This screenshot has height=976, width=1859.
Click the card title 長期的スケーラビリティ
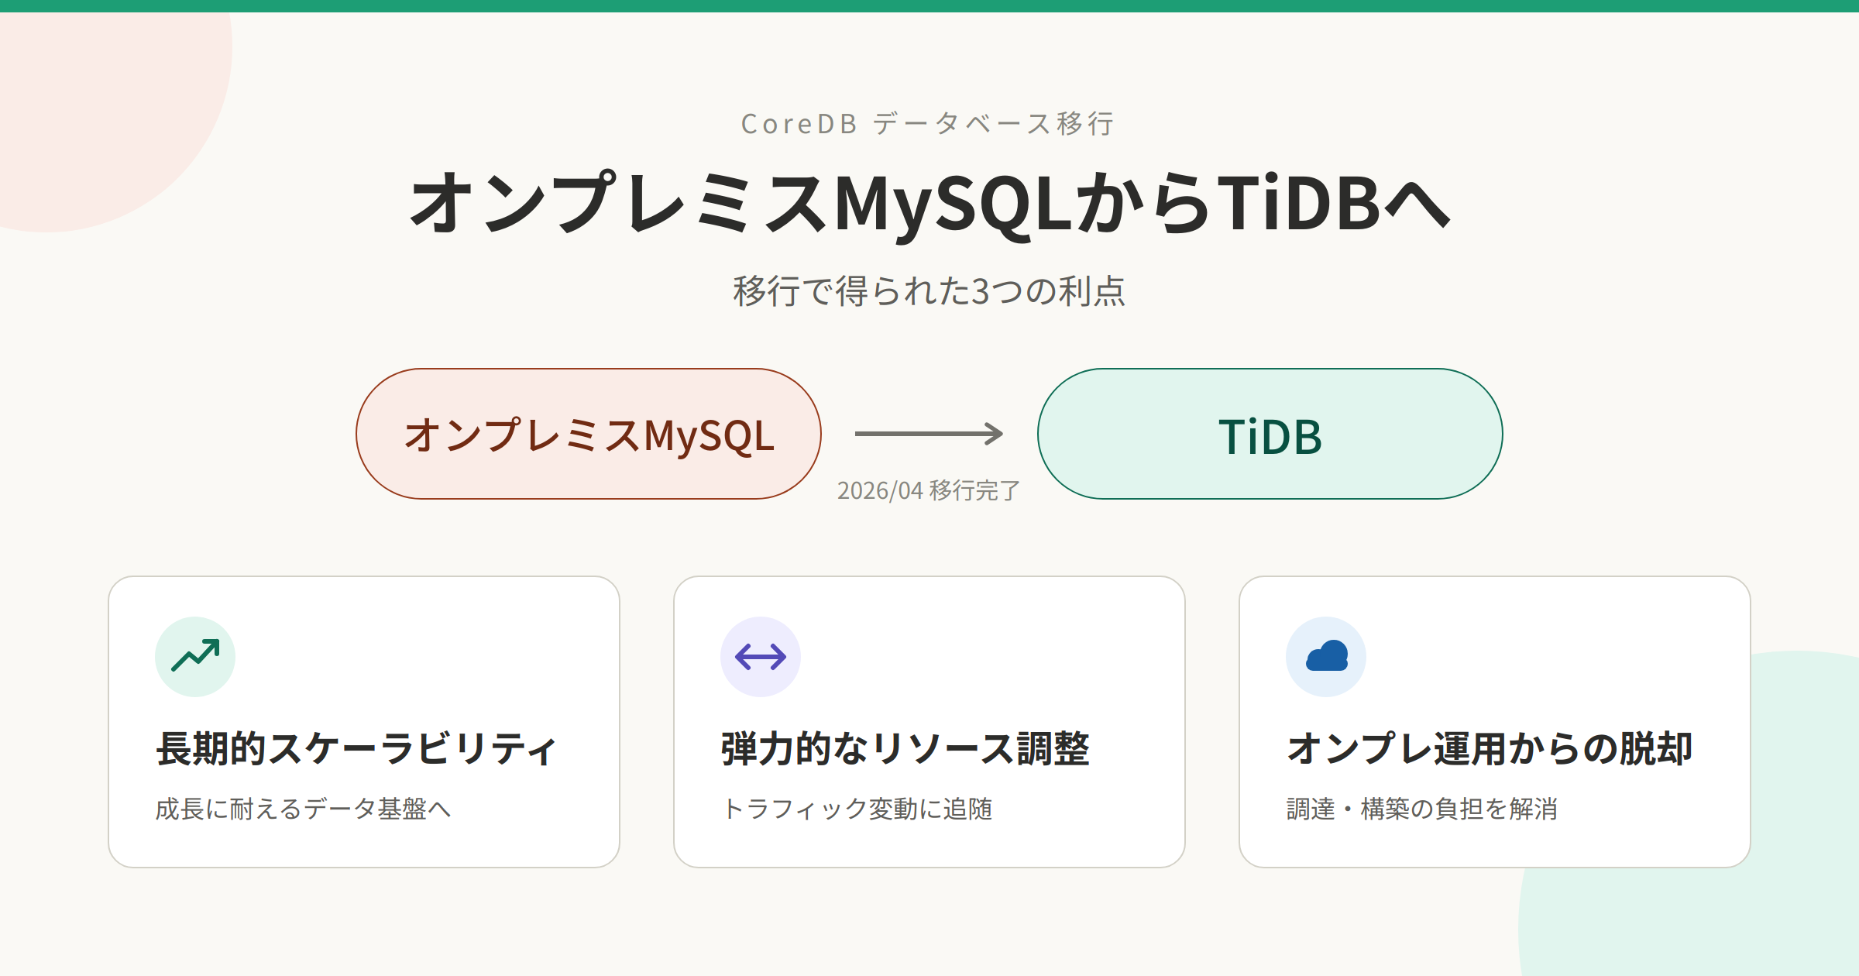pos(356,749)
